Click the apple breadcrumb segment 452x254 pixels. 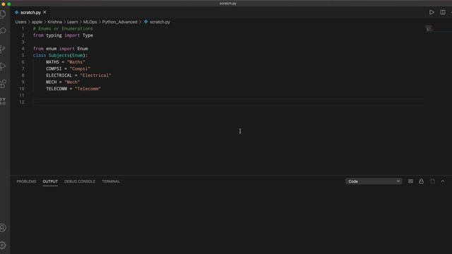(37, 22)
